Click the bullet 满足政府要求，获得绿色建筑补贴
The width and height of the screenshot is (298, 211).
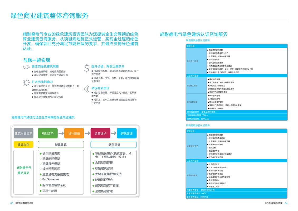coord(50,75)
